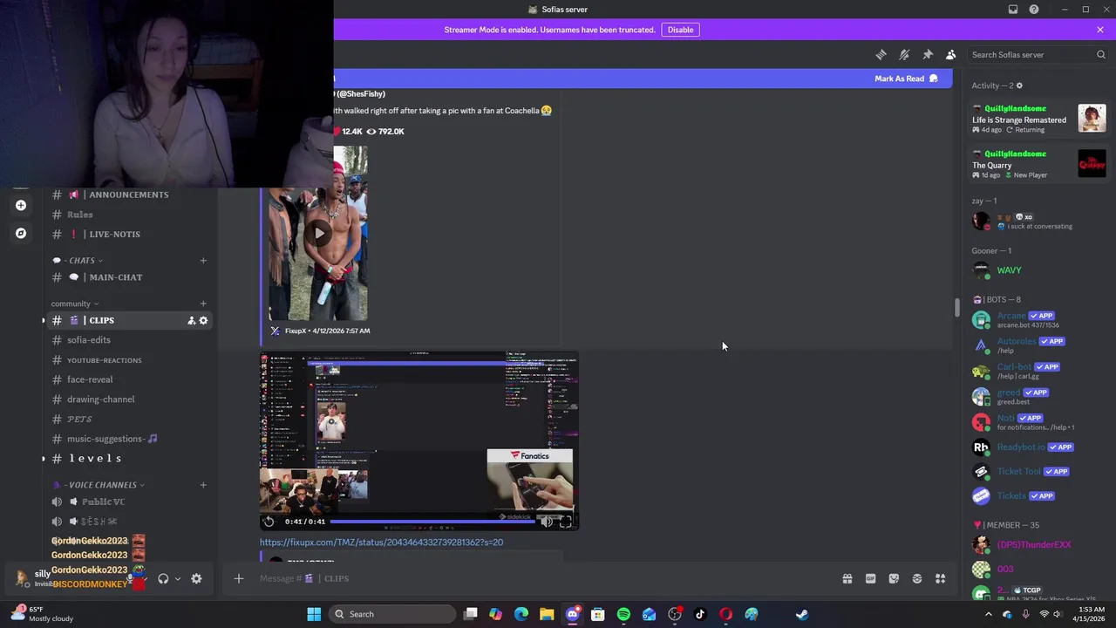Screen dimensions: 1116x628
Task: Show hidden system tray icons chevron
Action: pos(988,614)
